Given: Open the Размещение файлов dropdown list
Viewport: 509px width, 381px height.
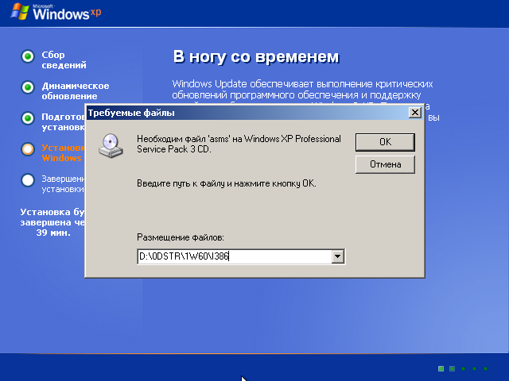Looking at the screenshot, I should [x=337, y=256].
